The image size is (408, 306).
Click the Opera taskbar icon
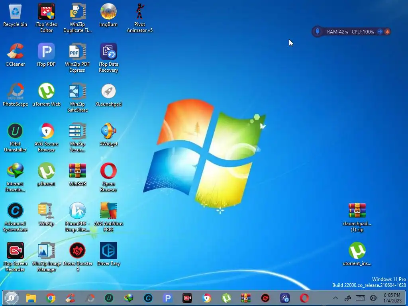point(304,298)
